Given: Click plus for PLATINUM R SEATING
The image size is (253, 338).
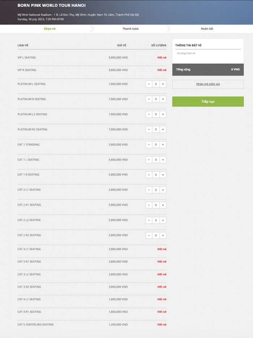Looking at the screenshot, I should [163, 99].
